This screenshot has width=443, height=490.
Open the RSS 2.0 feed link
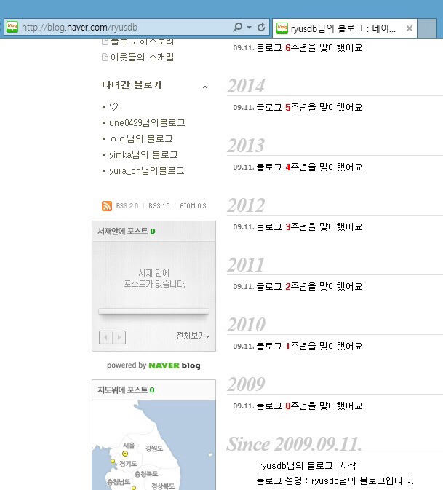point(127,206)
